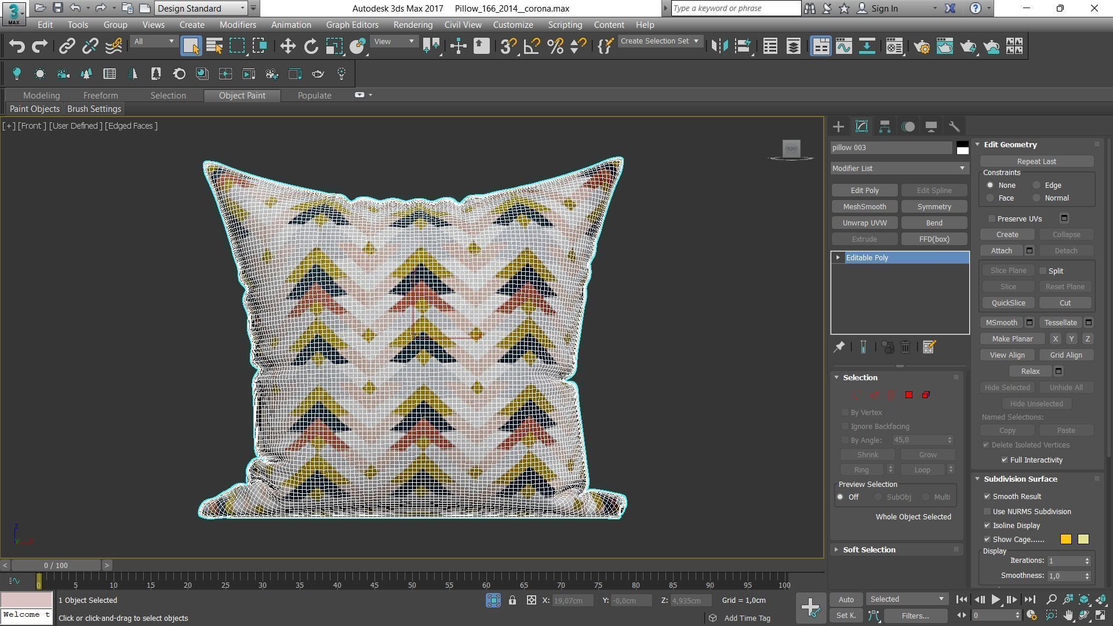The width and height of the screenshot is (1113, 626).
Task: Toggle the Percent Snap button
Action: pyautogui.click(x=555, y=46)
